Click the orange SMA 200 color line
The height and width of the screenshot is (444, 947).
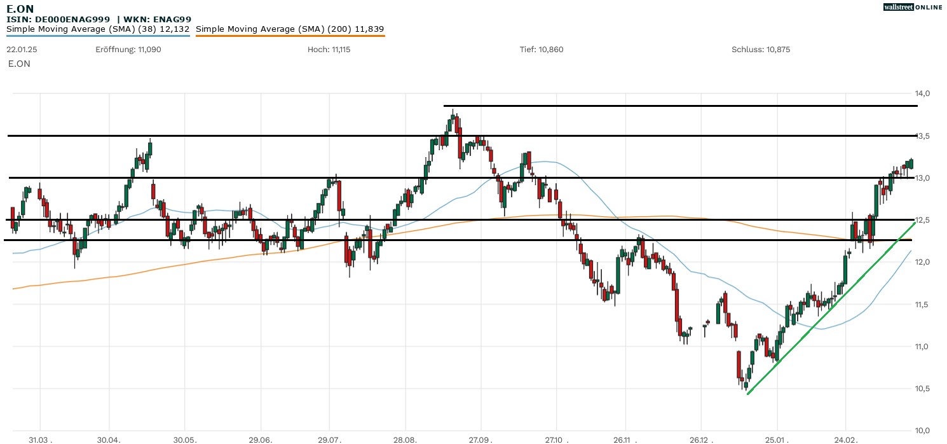(290, 36)
